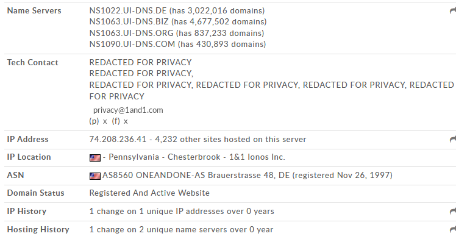Viewport: 456px width, 239px height.
Task: Click the share arrow in IP Address row
Action: click(453, 140)
